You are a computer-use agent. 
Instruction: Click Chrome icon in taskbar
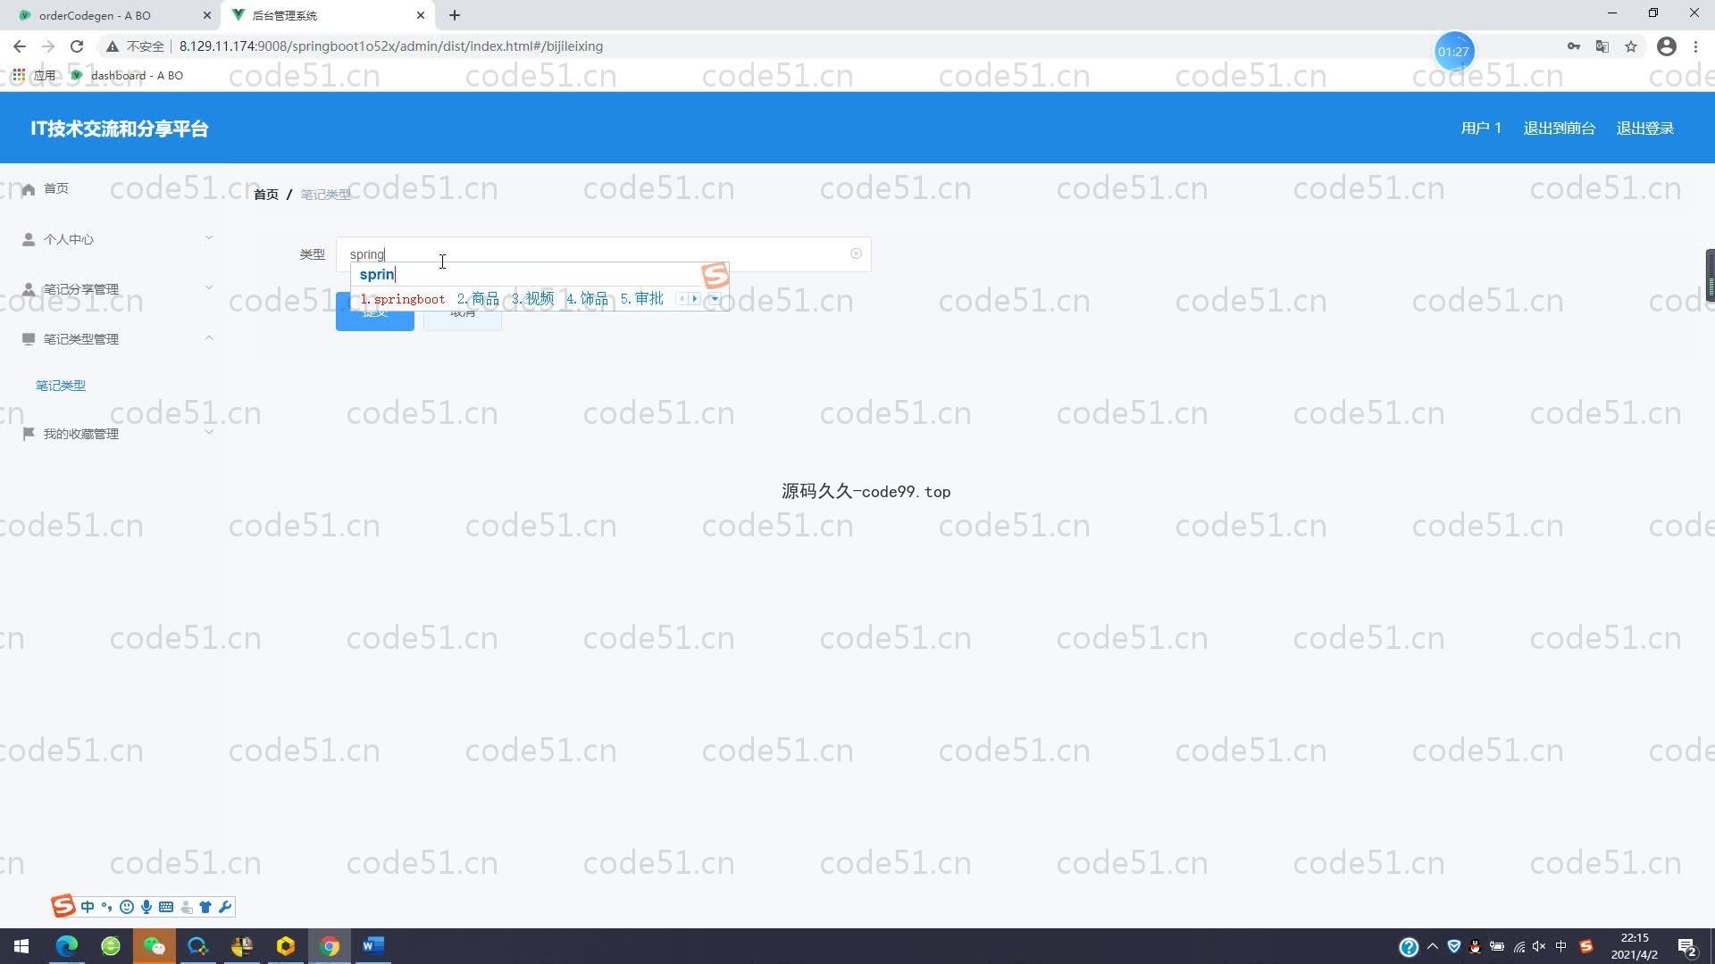[x=330, y=946]
